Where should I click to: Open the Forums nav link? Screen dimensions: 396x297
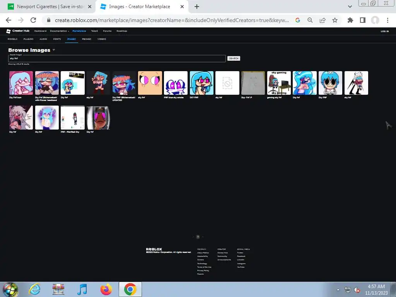107,31
